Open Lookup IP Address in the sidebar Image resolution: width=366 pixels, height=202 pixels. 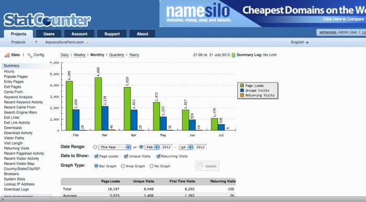[x=19, y=184]
